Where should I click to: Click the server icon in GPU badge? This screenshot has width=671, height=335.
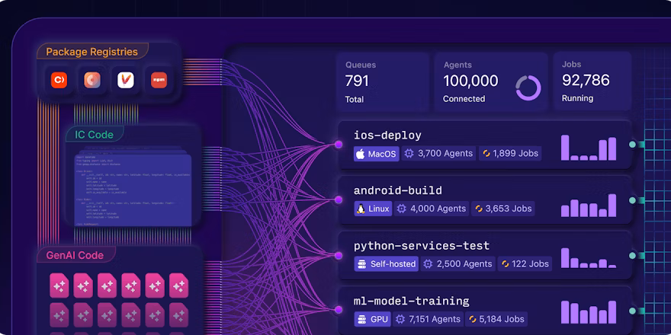point(362,319)
